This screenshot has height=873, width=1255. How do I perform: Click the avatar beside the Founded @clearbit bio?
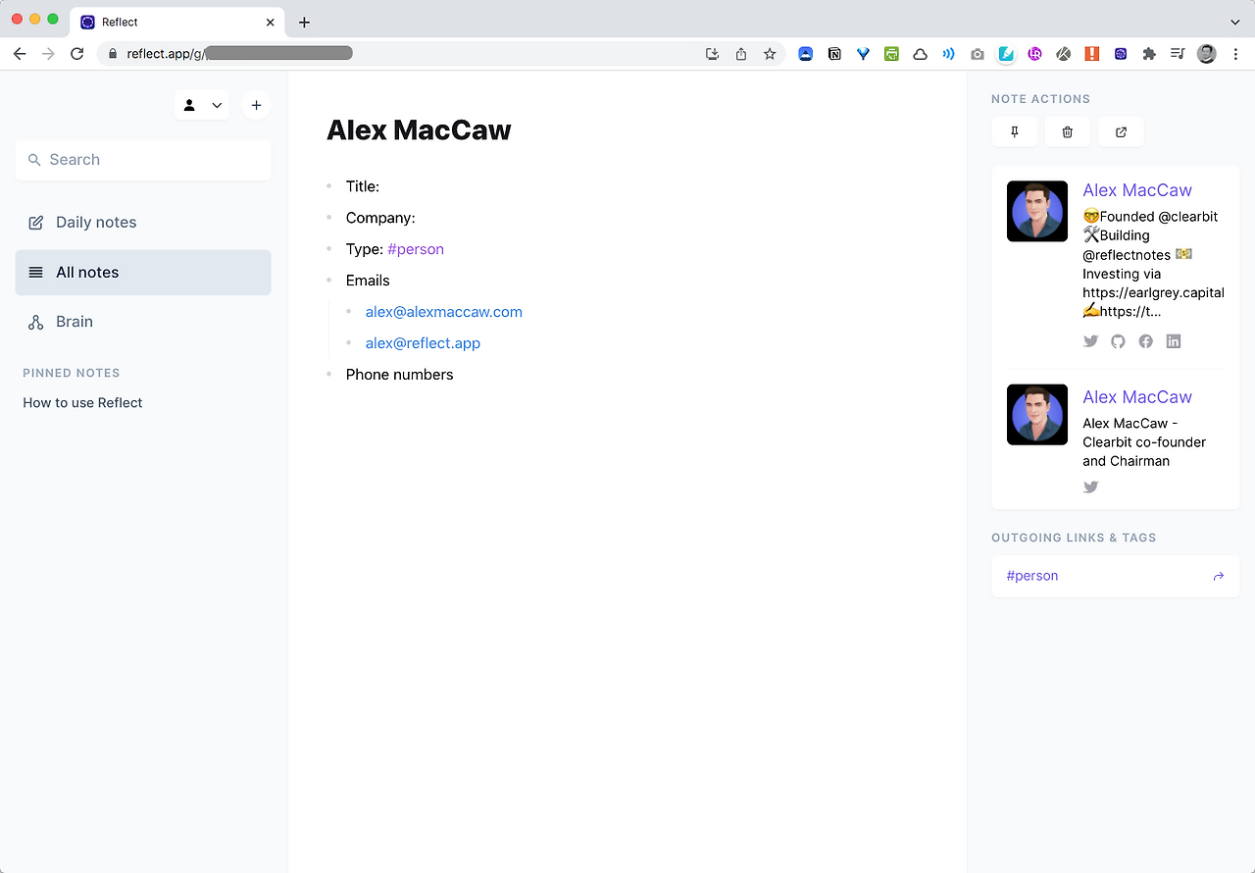click(x=1037, y=211)
